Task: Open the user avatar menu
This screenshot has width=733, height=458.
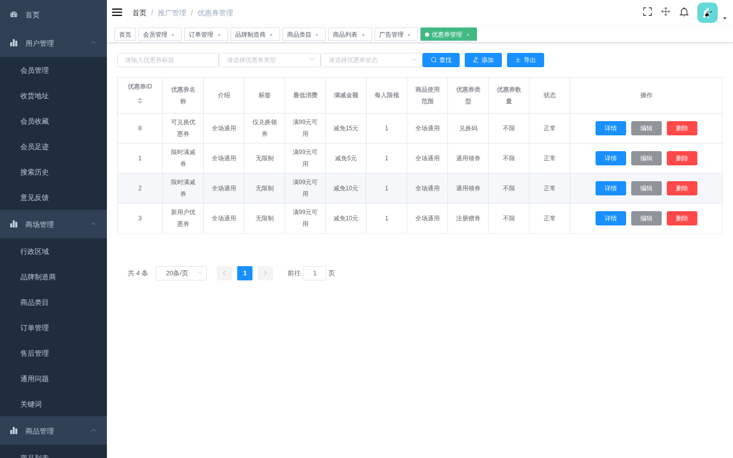Action: [708, 13]
